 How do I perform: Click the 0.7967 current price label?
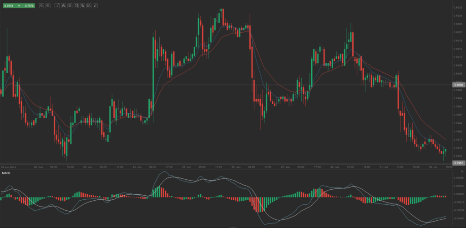[x=458, y=162]
